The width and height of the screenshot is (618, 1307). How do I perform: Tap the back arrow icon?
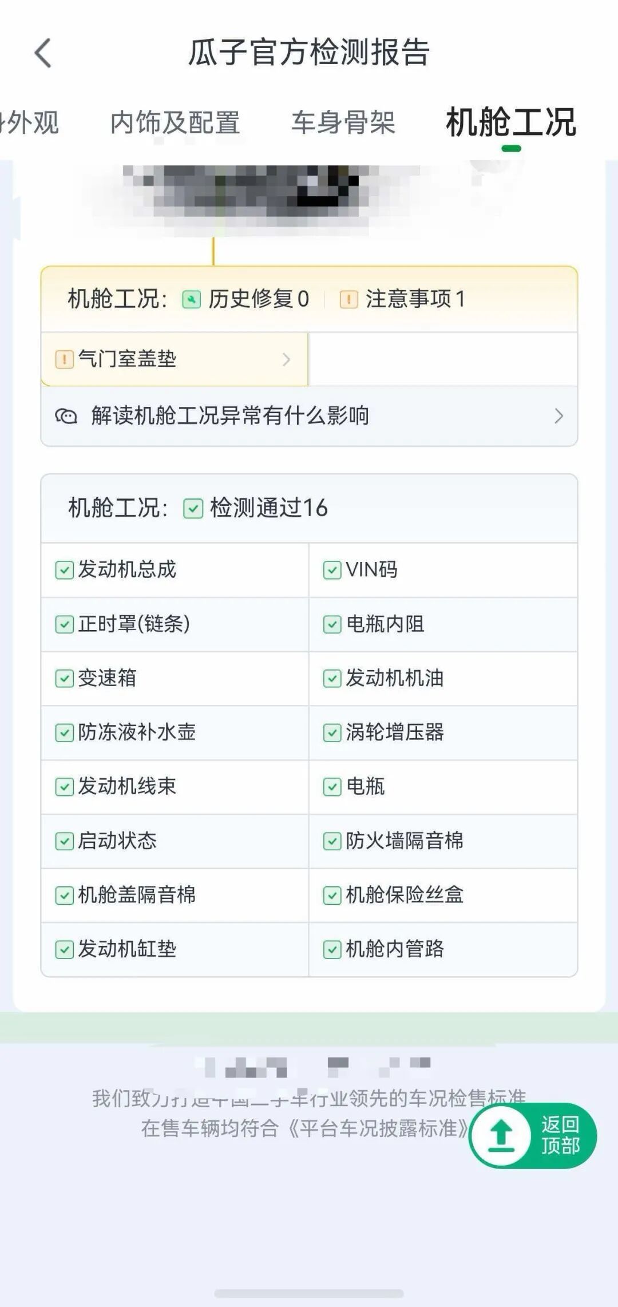pyautogui.click(x=43, y=53)
